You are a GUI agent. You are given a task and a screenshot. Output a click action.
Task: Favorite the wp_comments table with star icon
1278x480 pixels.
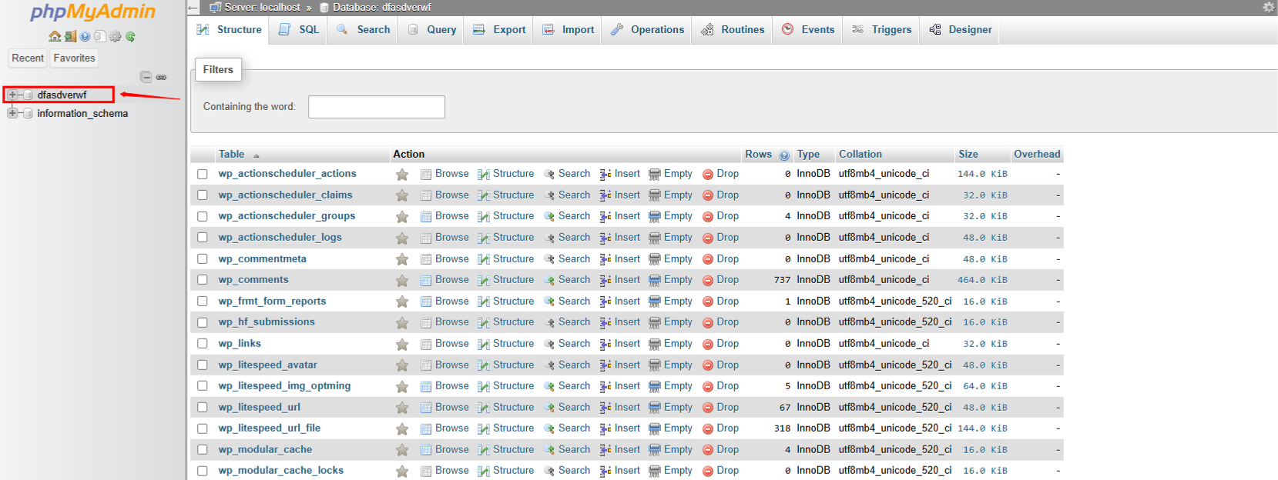(402, 280)
